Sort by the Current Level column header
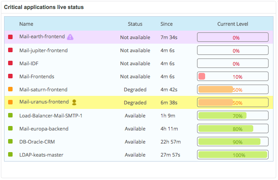 [233, 24]
